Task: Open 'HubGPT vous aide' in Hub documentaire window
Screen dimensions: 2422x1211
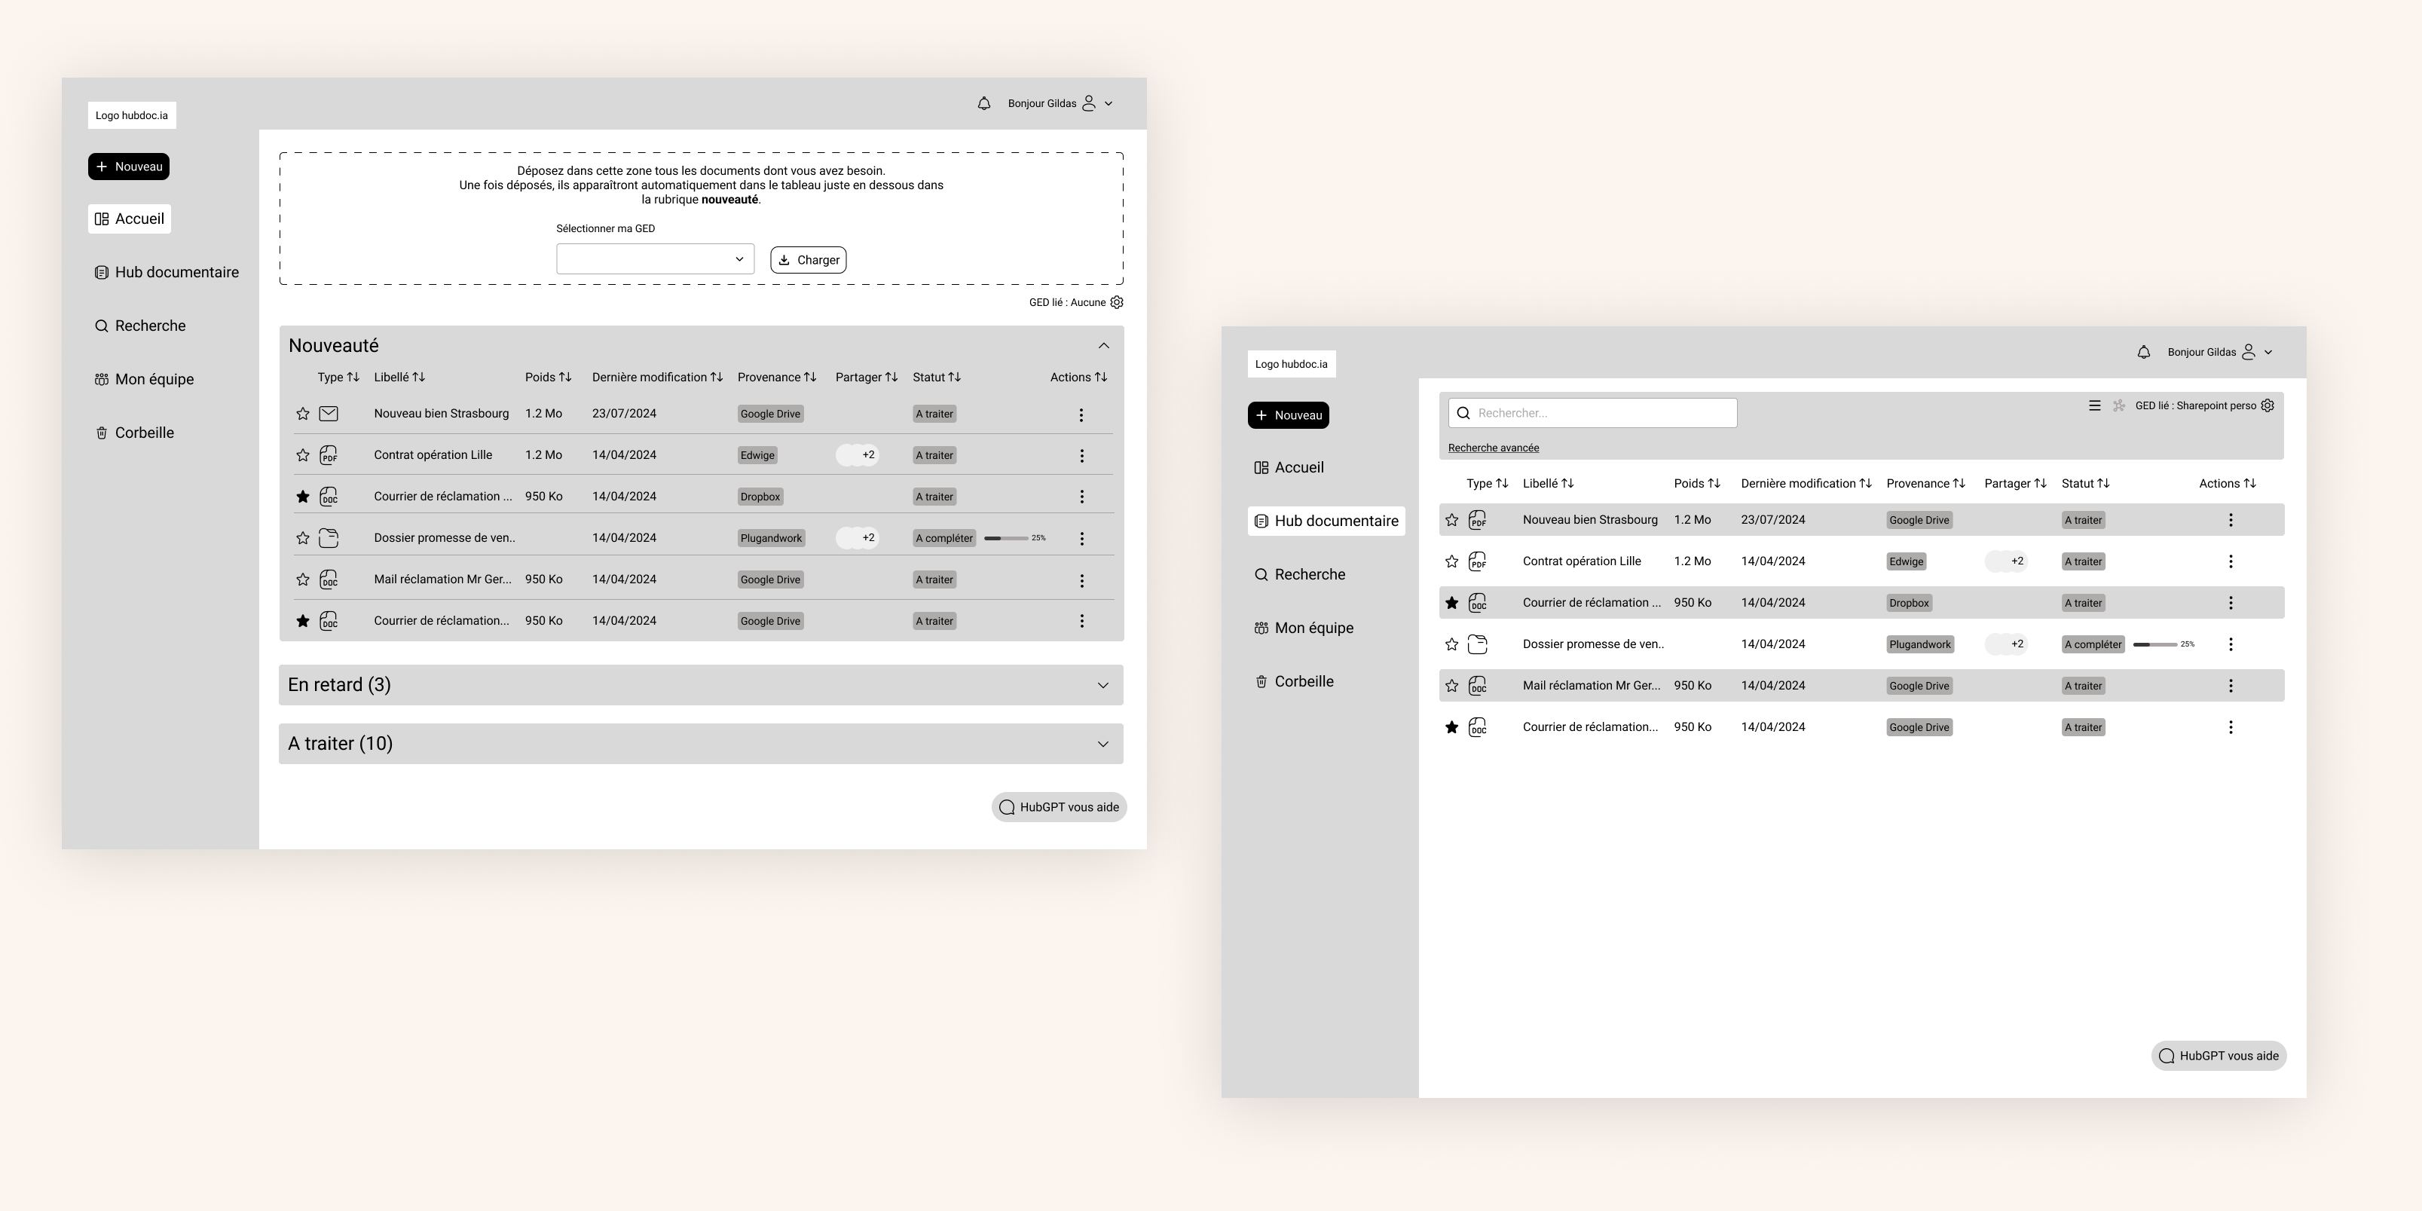Action: click(x=2219, y=1056)
